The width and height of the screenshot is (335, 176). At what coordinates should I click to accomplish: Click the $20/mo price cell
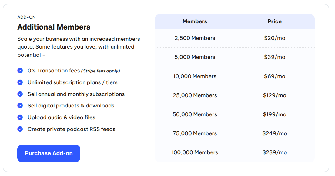click(x=274, y=38)
